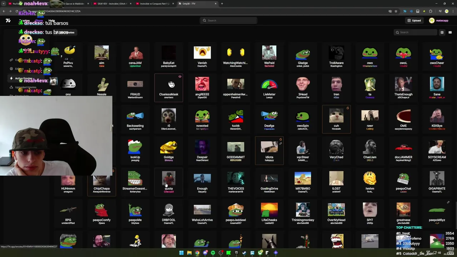Open the ThatsEnough emote
The image size is (457, 257).
(x=403, y=88)
